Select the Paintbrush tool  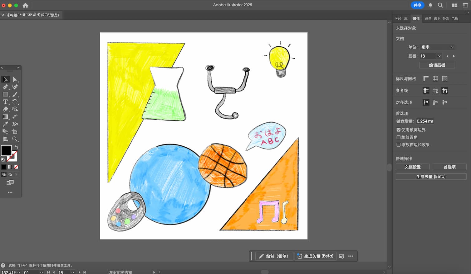pos(15,94)
